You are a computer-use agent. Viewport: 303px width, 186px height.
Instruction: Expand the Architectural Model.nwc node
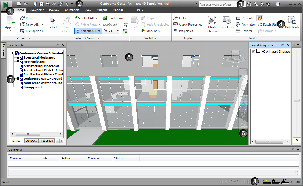point(18,66)
